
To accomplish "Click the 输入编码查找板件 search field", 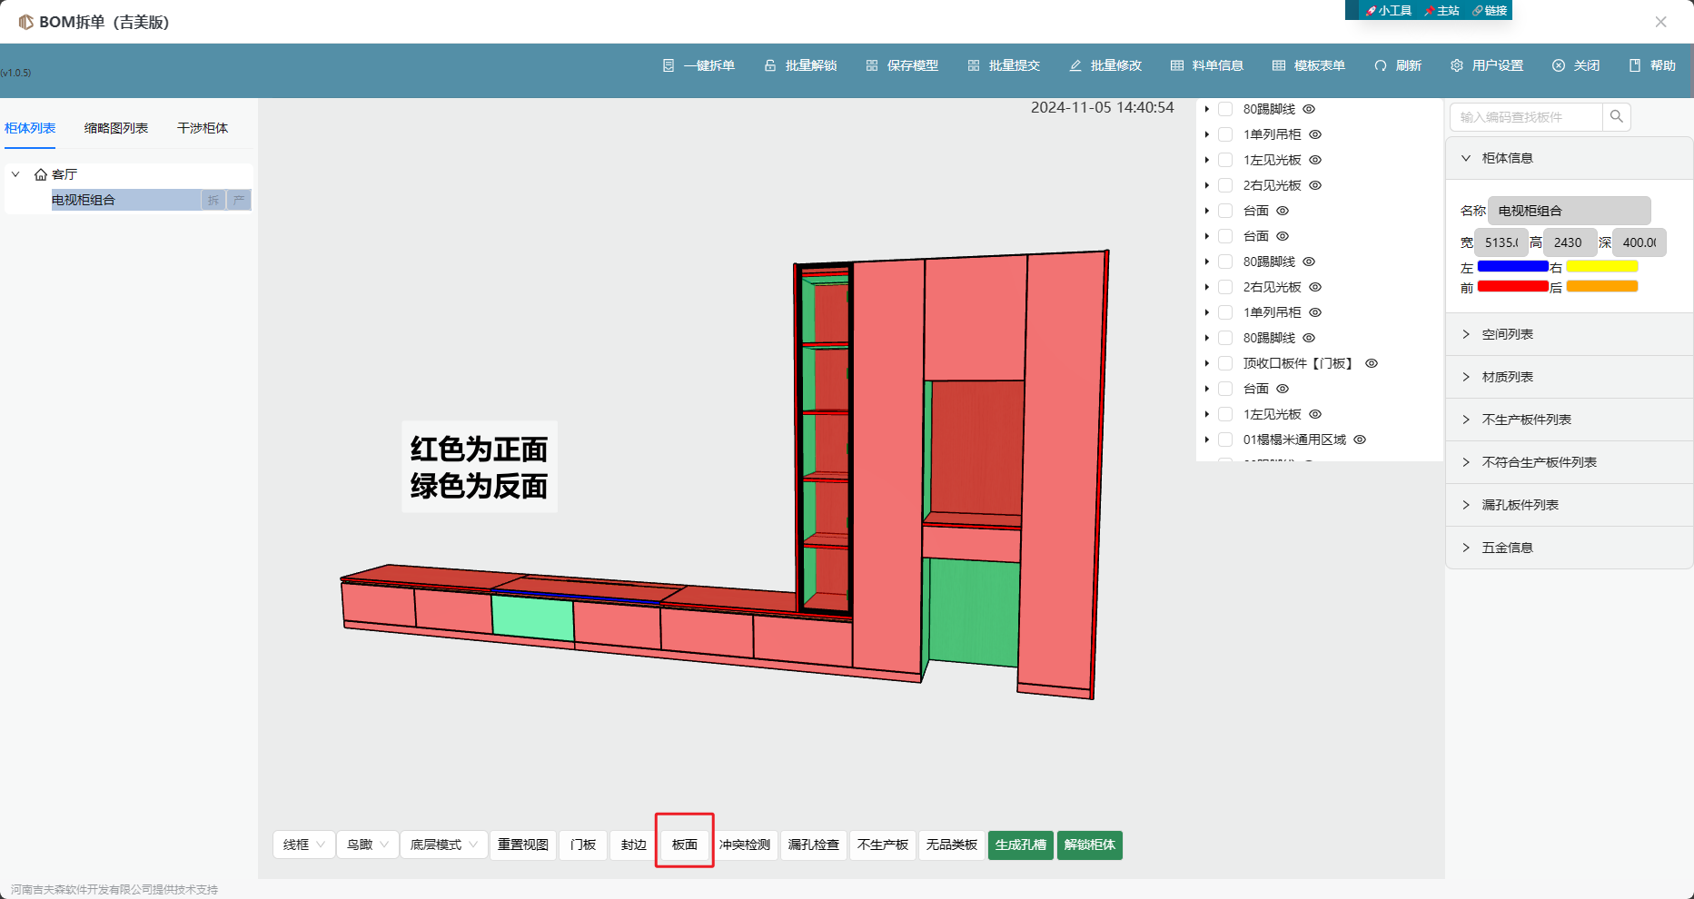I will pyautogui.click(x=1526, y=117).
